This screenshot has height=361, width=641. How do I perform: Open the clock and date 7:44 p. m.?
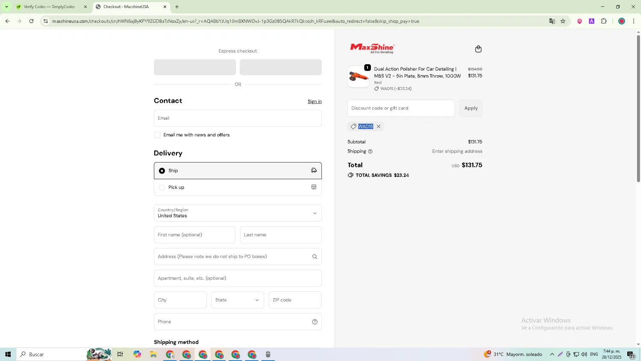point(612,354)
